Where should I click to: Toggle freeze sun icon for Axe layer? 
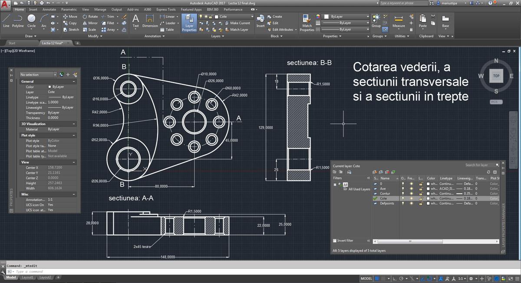412,189
